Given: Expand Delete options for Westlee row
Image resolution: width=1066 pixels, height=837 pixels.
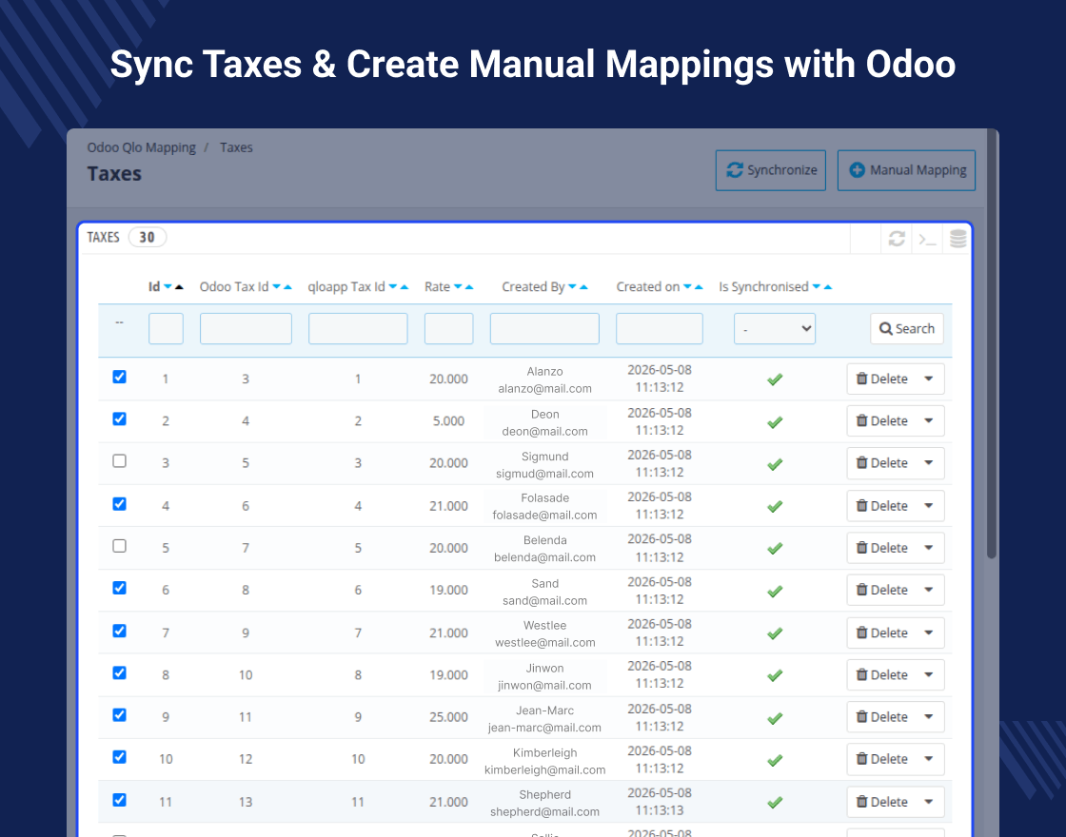Looking at the screenshot, I should click(x=929, y=633).
